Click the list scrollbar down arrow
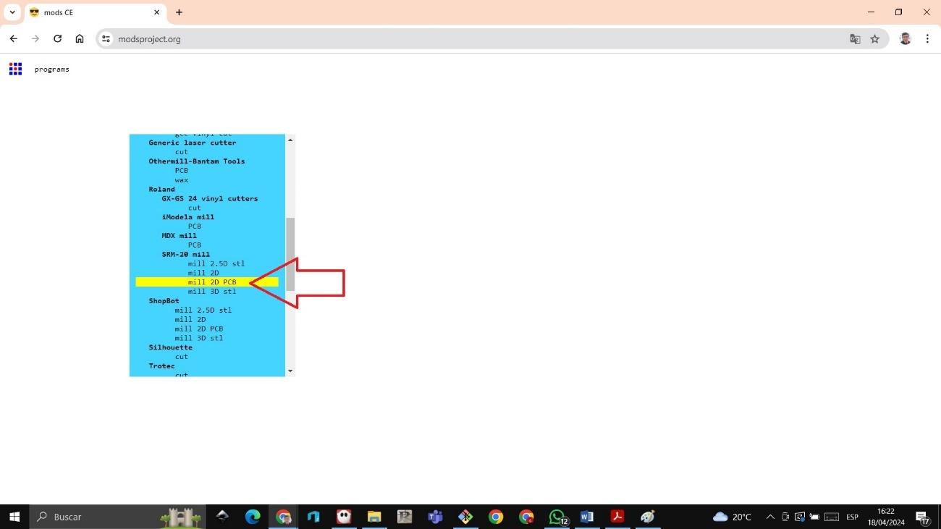The image size is (941, 529). [x=290, y=371]
